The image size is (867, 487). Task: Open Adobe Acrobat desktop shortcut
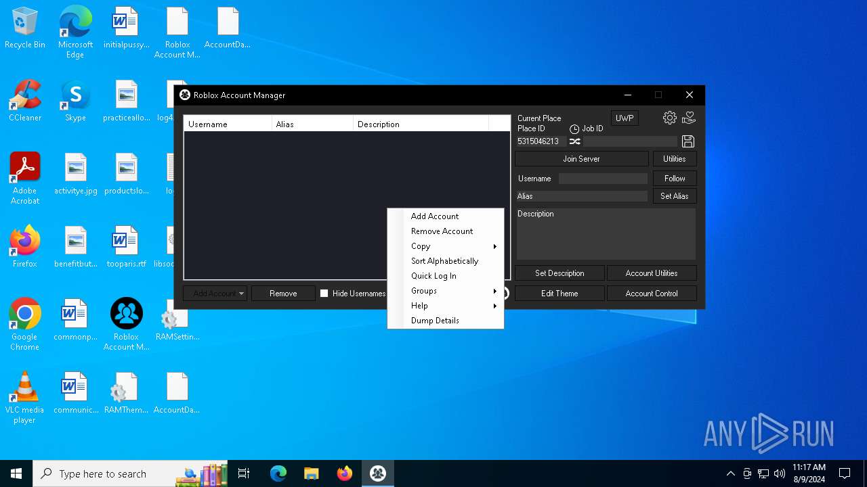point(25,179)
